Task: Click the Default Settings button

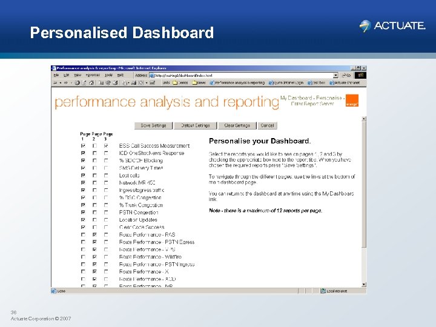Action: point(195,125)
